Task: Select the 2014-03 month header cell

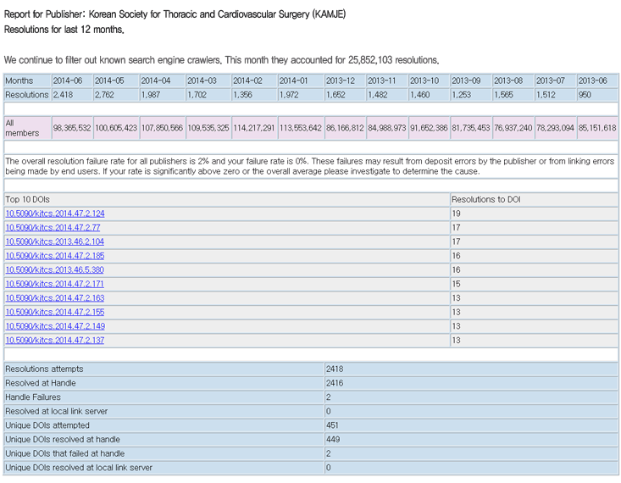Action: pyautogui.click(x=208, y=80)
